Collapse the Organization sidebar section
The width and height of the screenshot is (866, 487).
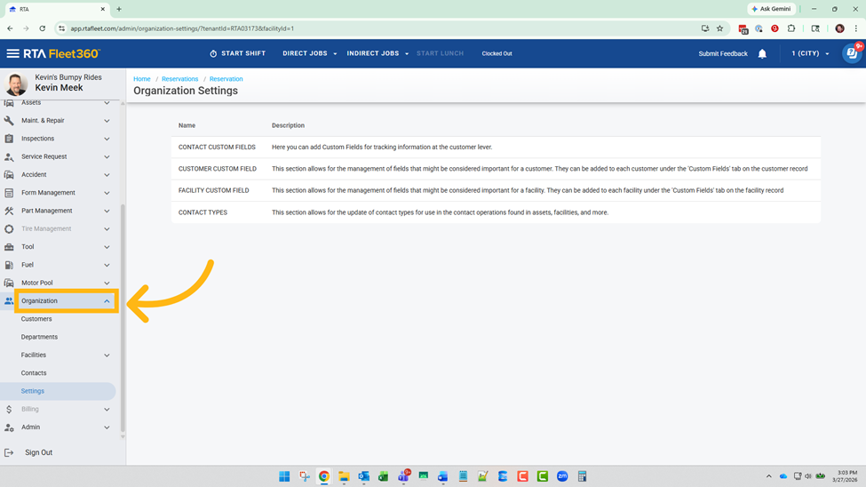(107, 301)
